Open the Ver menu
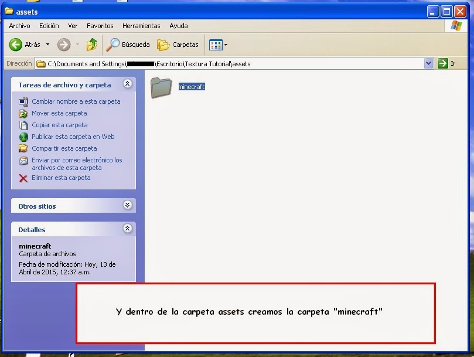 [73, 26]
